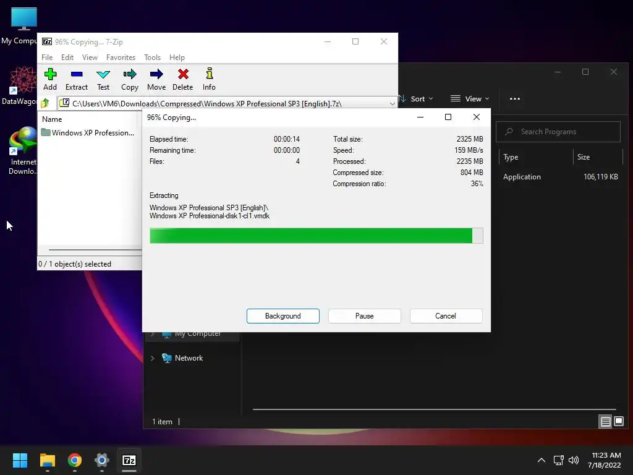This screenshot has width=633, height=475.
Task: Select My Computer in navigation pane
Action: coord(197,335)
